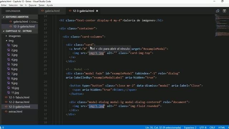Collapse the Editores Abiertos section
The image size is (229, 129).
tap(20, 17)
